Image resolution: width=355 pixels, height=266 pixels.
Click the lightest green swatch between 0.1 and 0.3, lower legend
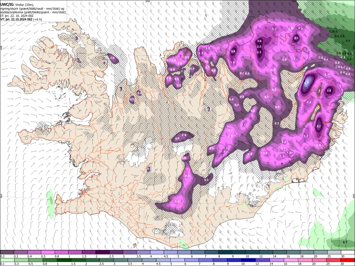click(7, 260)
